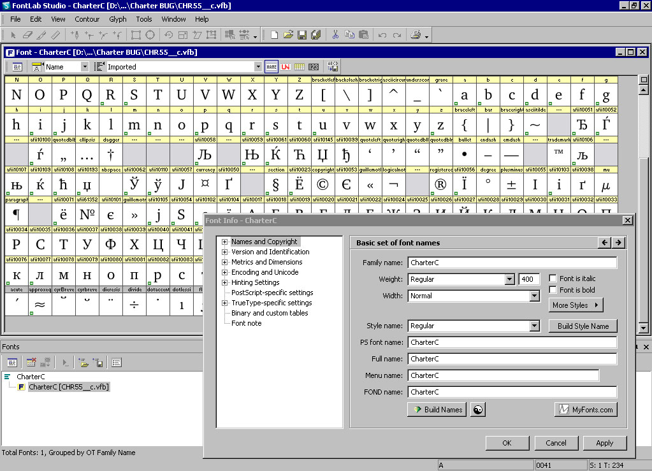Click the Font window vertical scrollbar down arrow
Screen dimensions: 652x471
pos(643,328)
